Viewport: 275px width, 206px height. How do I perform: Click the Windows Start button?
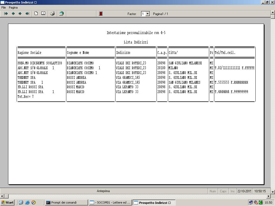pyautogui.click(x=7, y=203)
